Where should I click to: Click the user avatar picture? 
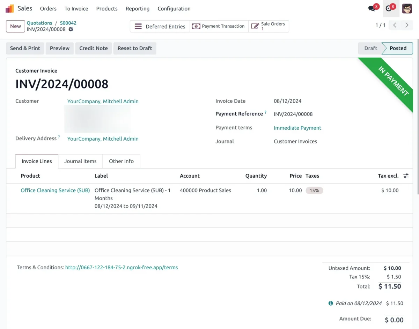(x=407, y=8)
